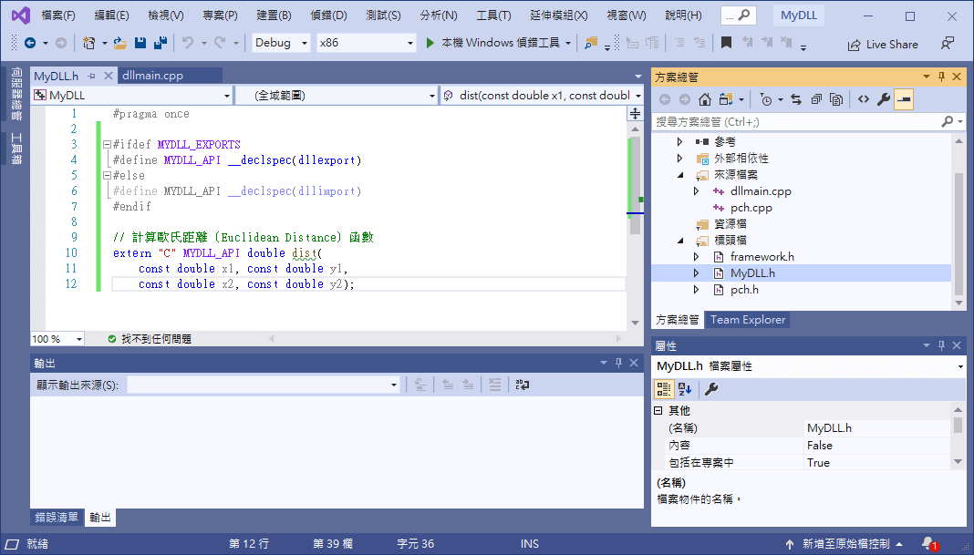
Task: Select pch.cpp in Solution Explorer
Action: [751, 208]
